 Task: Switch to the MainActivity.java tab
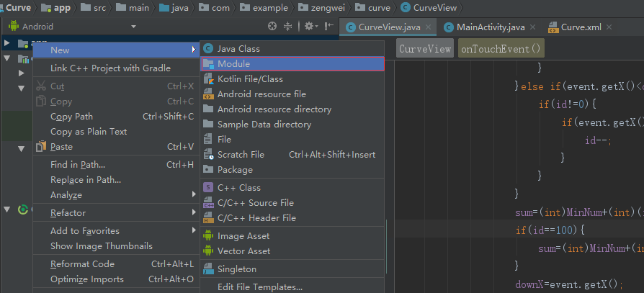[x=490, y=27]
